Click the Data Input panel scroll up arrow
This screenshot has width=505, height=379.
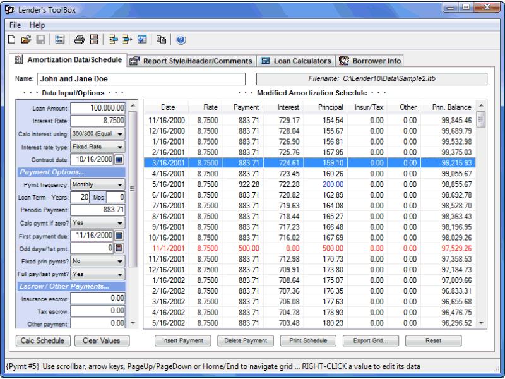pyautogui.click(x=133, y=105)
